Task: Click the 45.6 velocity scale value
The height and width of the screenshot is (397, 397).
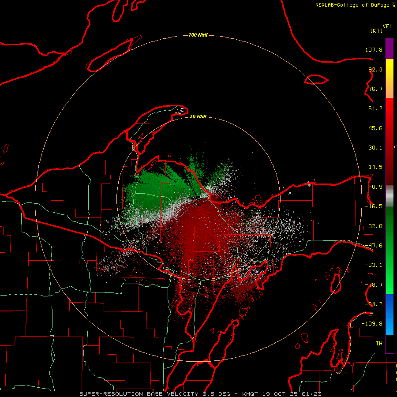Action: [375, 128]
